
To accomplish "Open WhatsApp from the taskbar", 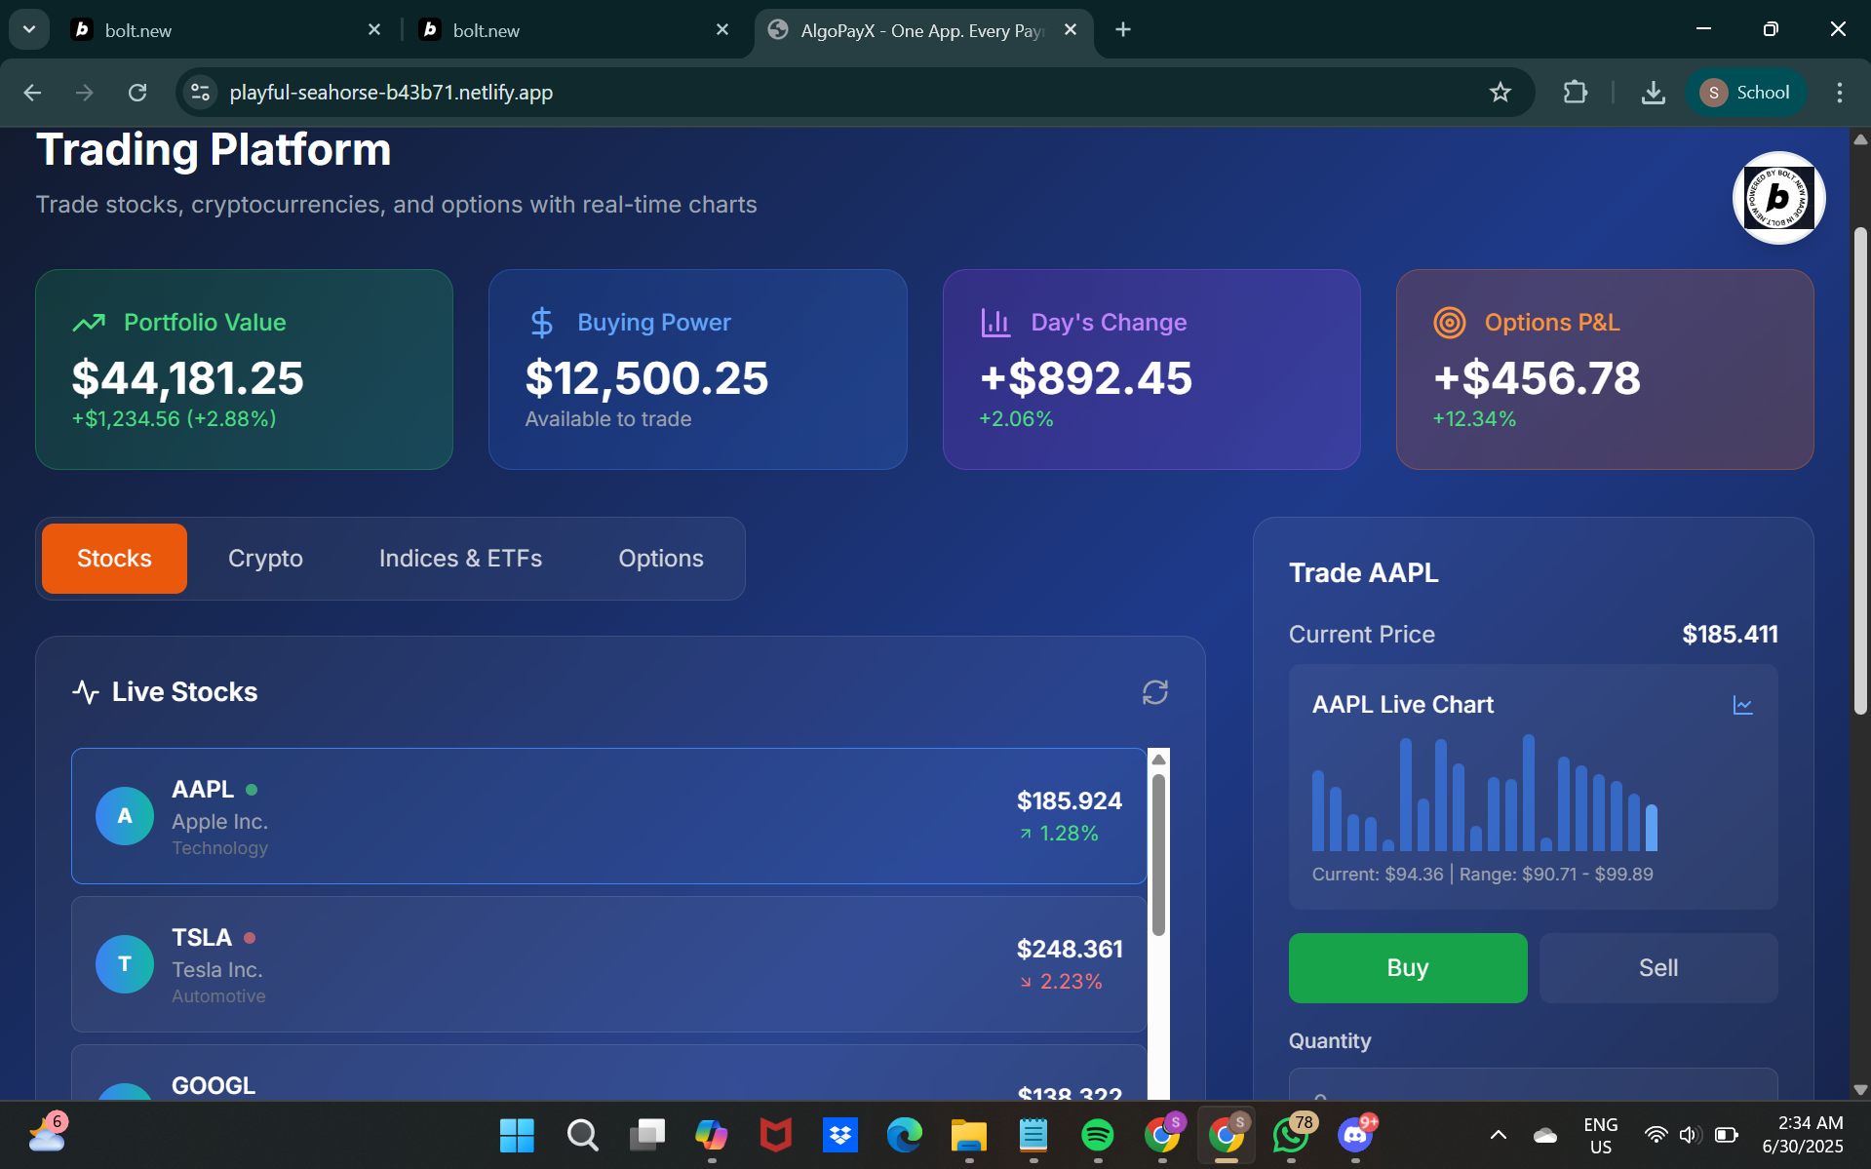I will pos(1291,1135).
